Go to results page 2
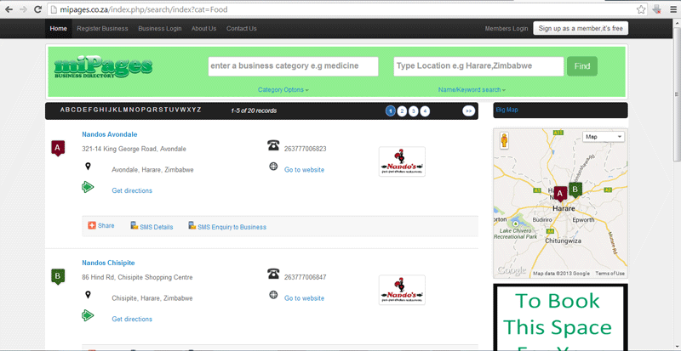Image resolution: width=681 pixels, height=351 pixels. (x=402, y=111)
